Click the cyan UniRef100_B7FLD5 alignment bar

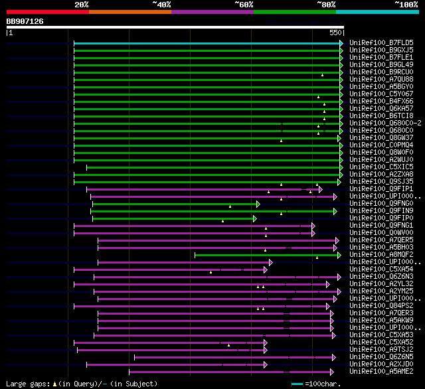pyautogui.click(x=207, y=43)
